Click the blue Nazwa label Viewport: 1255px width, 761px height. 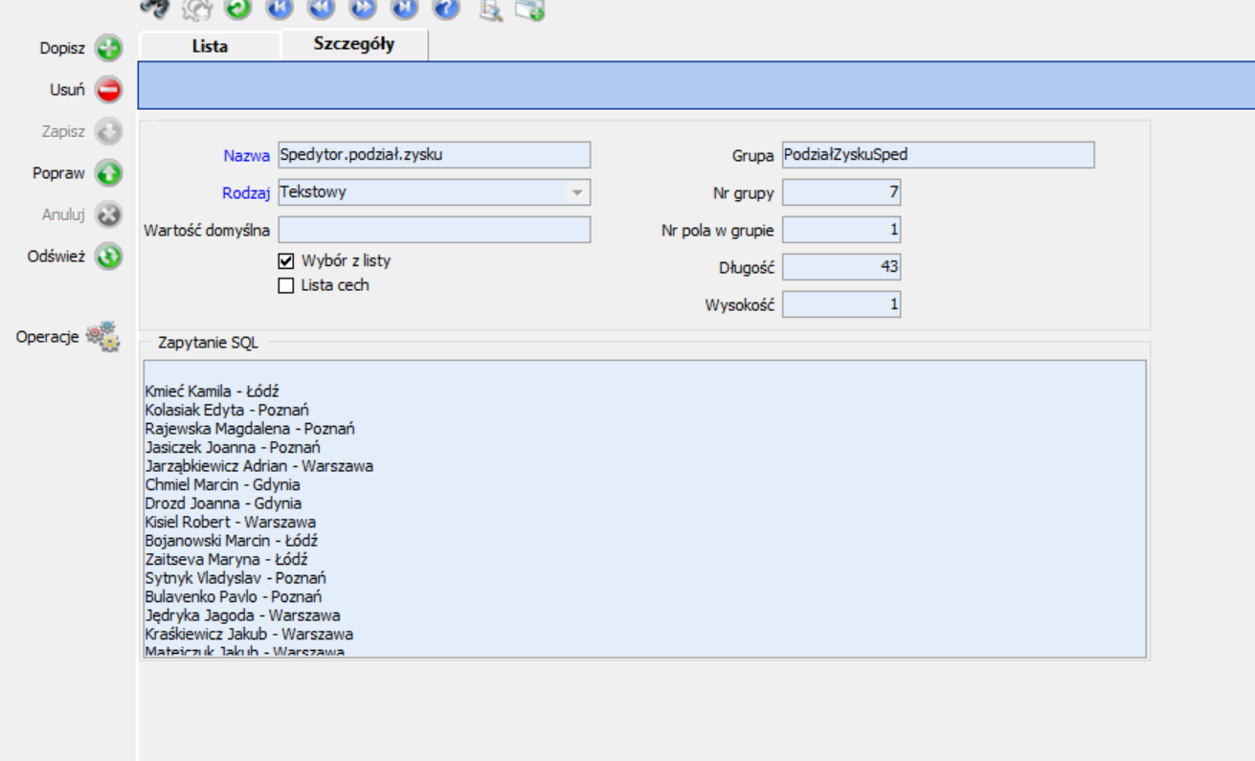(247, 155)
